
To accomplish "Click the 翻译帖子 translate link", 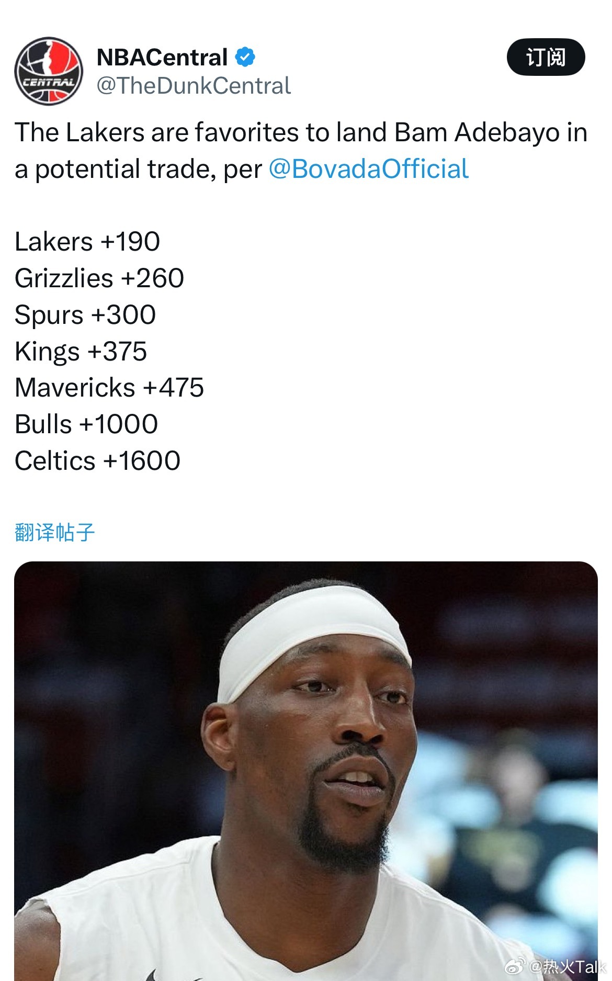I will [54, 532].
